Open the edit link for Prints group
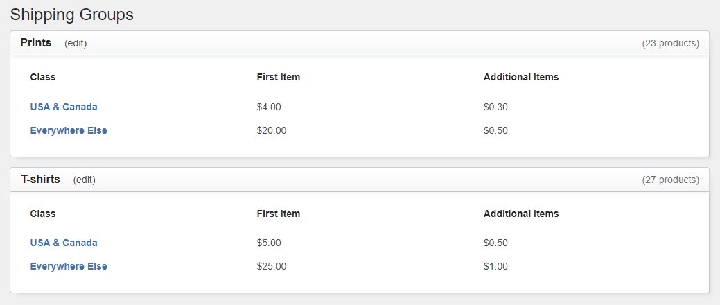 [76, 43]
